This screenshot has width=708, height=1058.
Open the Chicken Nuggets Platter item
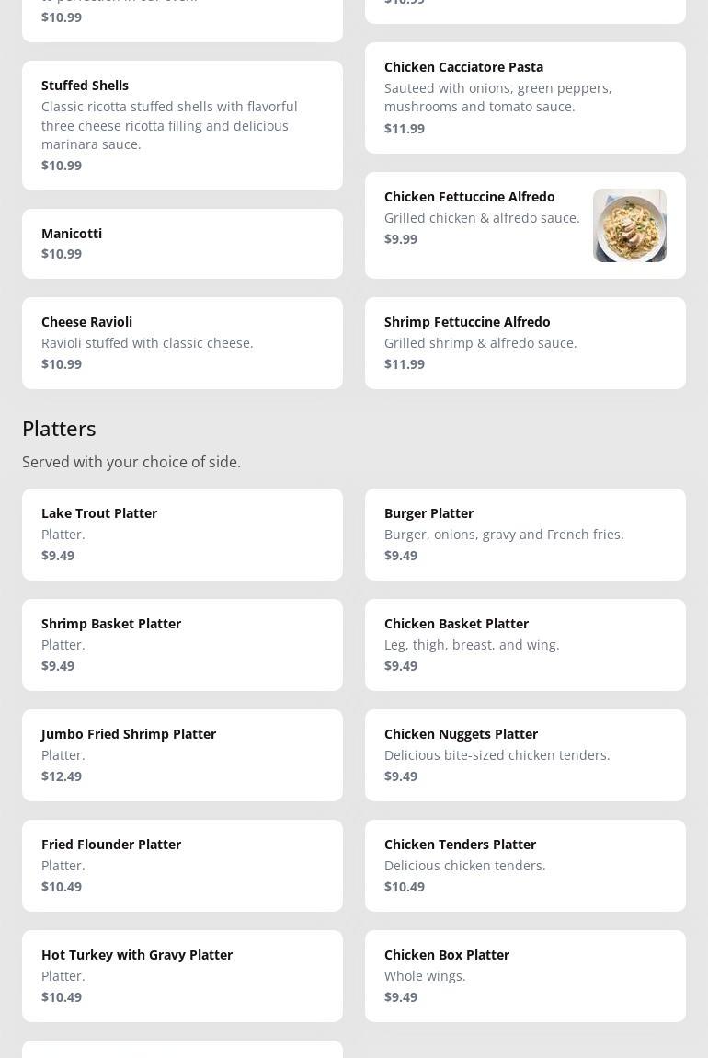(525, 754)
